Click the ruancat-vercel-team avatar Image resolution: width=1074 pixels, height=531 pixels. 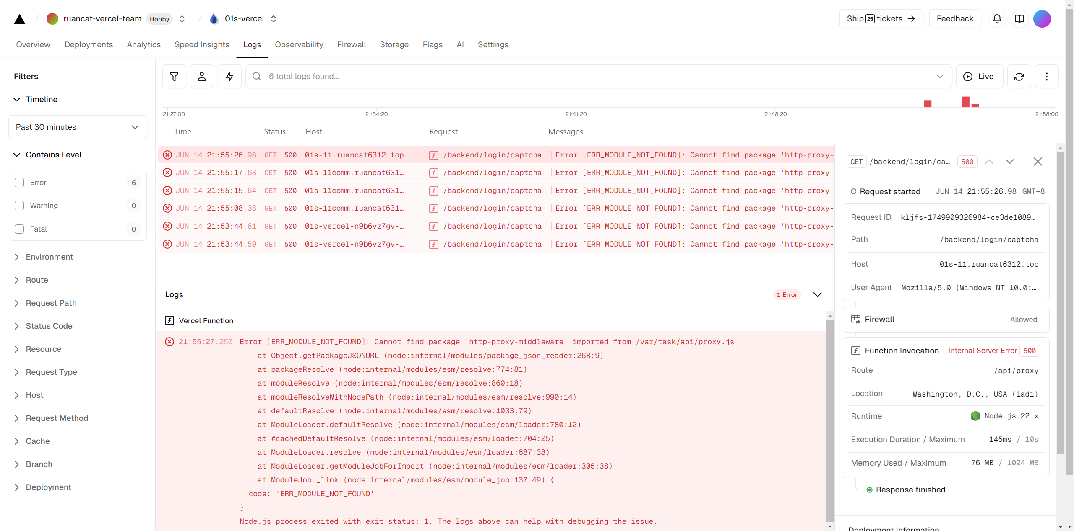[52, 19]
